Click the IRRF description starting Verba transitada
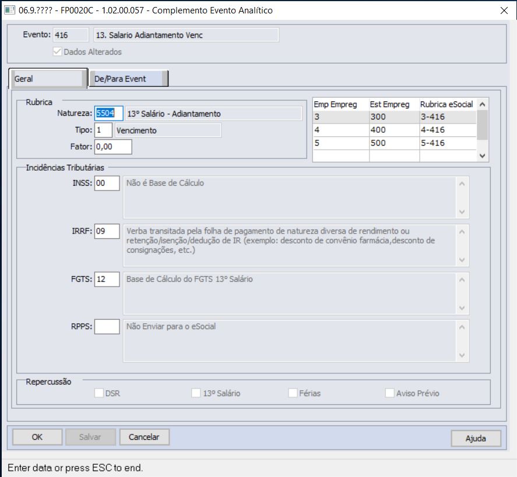The height and width of the screenshot is (477, 517). [x=280, y=241]
